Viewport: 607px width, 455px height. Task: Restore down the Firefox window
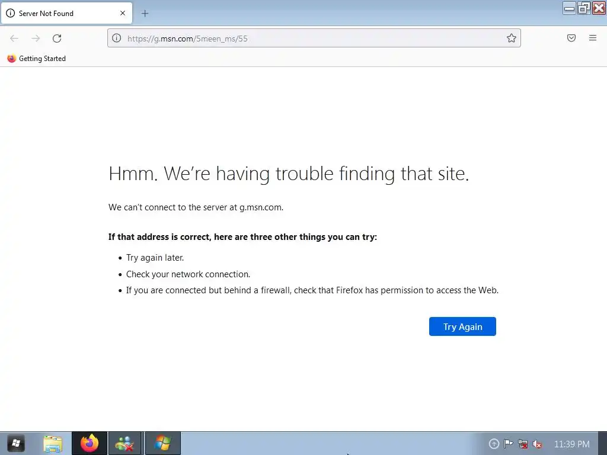tap(584, 8)
